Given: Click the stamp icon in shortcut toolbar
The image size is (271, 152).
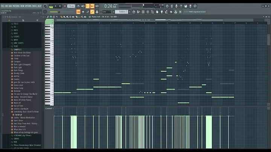Looking at the screenshot, I should click(97, 12).
